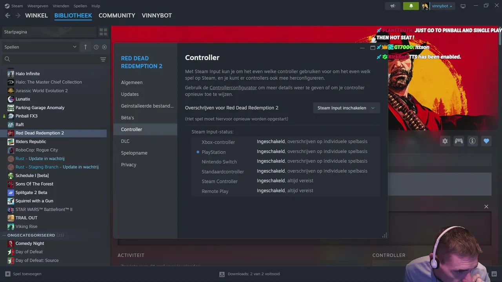
Task: Click the add game plus icon
Action: [8, 274]
